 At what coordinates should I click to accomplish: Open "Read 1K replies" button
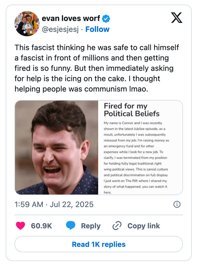99,244
